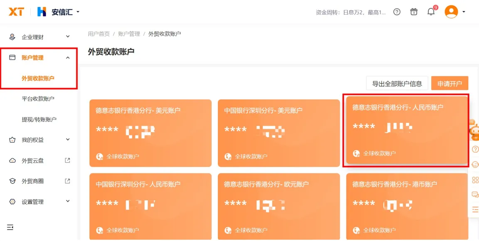
Task: Open the grid apps icon in right floating bar
Action: pyautogui.click(x=475, y=180)
